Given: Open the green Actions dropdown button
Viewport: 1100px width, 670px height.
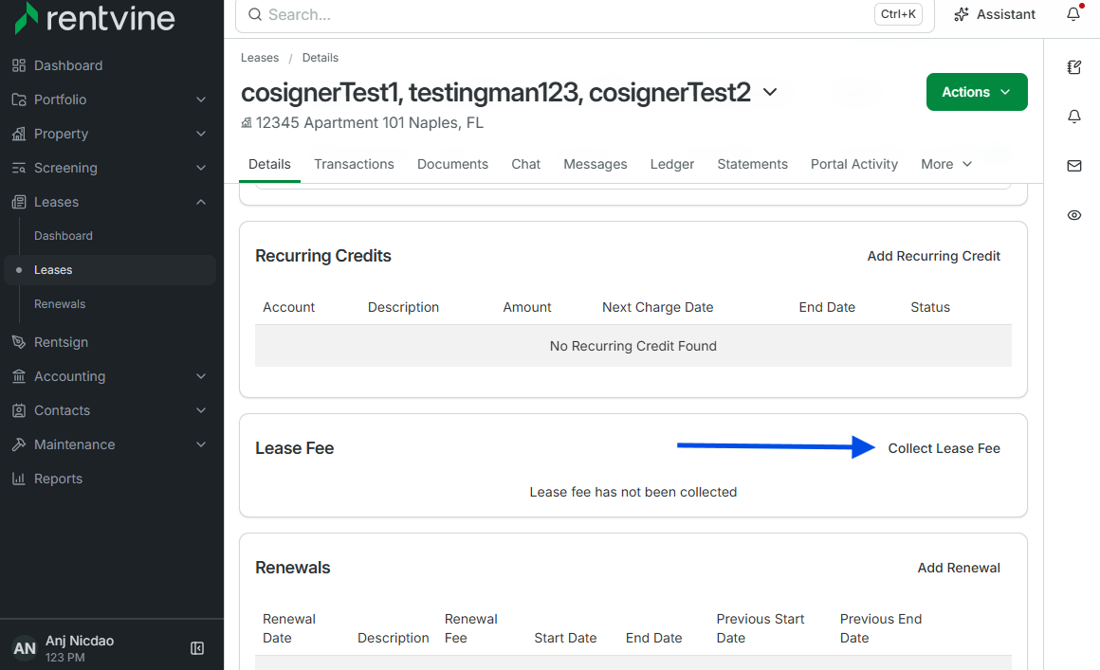Looking at the screenshot, I should pos(977,92).
